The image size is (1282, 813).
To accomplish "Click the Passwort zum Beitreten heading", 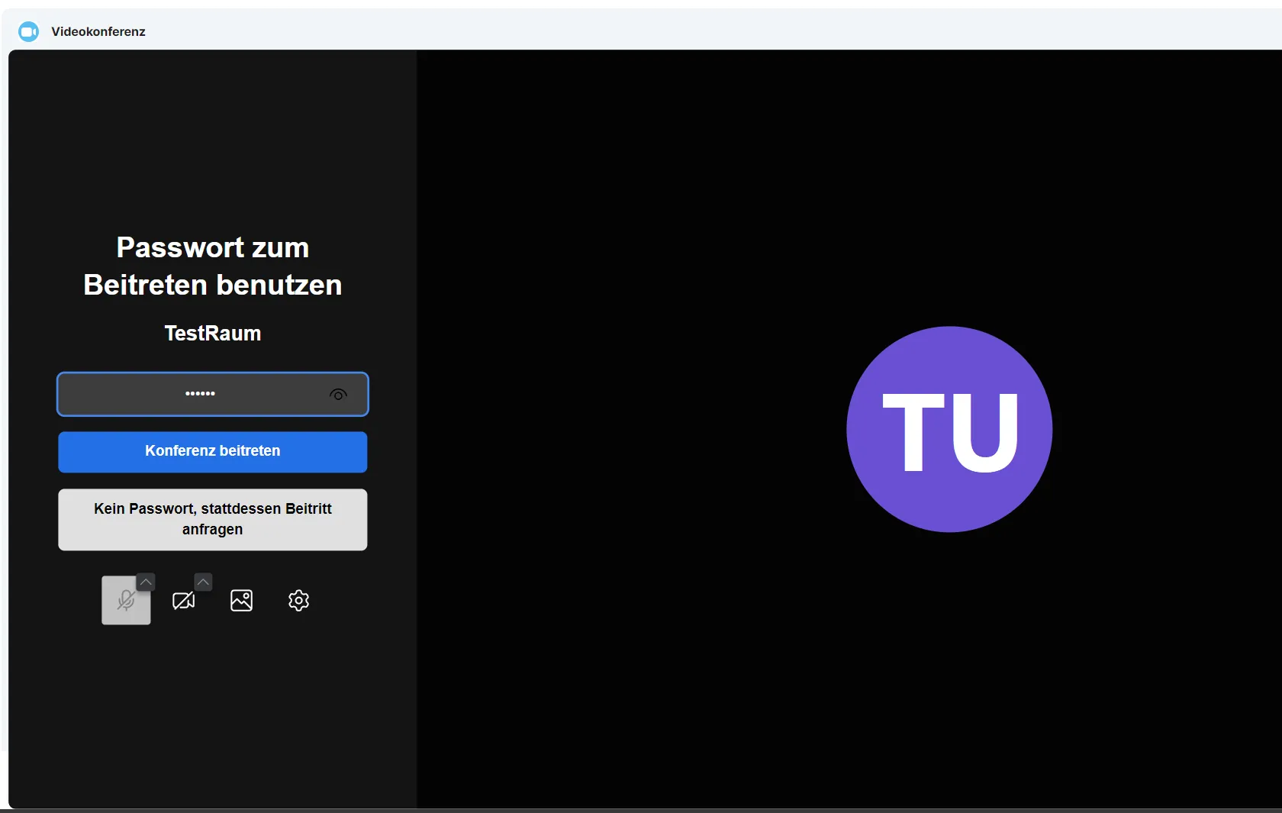I will tap(212, 248).
